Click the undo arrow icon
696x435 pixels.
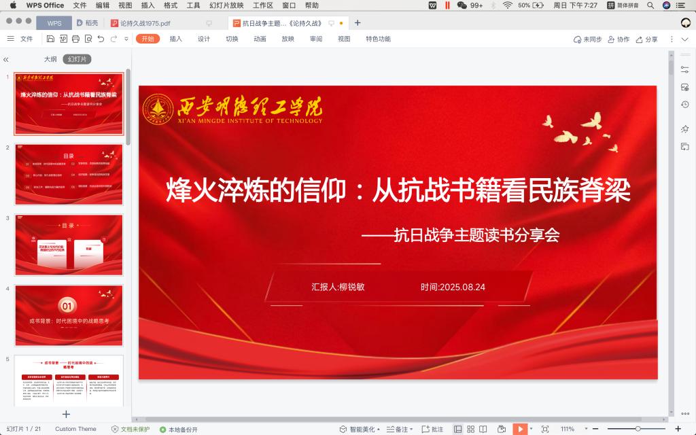[x=101, y=39]
